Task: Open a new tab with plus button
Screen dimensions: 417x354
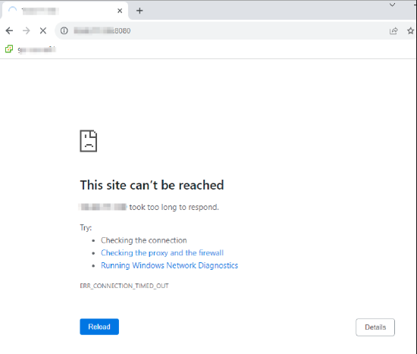Action: pos(140,11)
